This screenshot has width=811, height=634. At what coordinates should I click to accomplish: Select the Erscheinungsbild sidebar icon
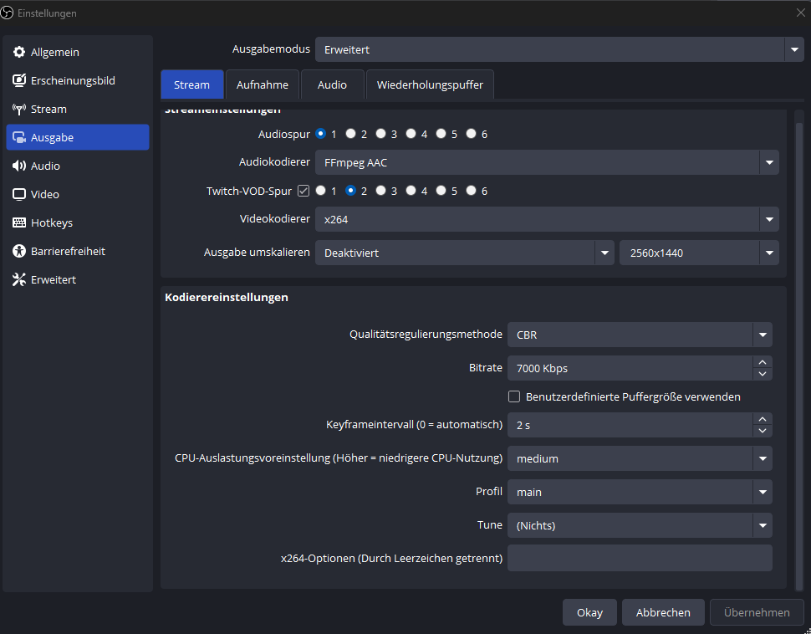pyautogui.click(x=19, y=80)
